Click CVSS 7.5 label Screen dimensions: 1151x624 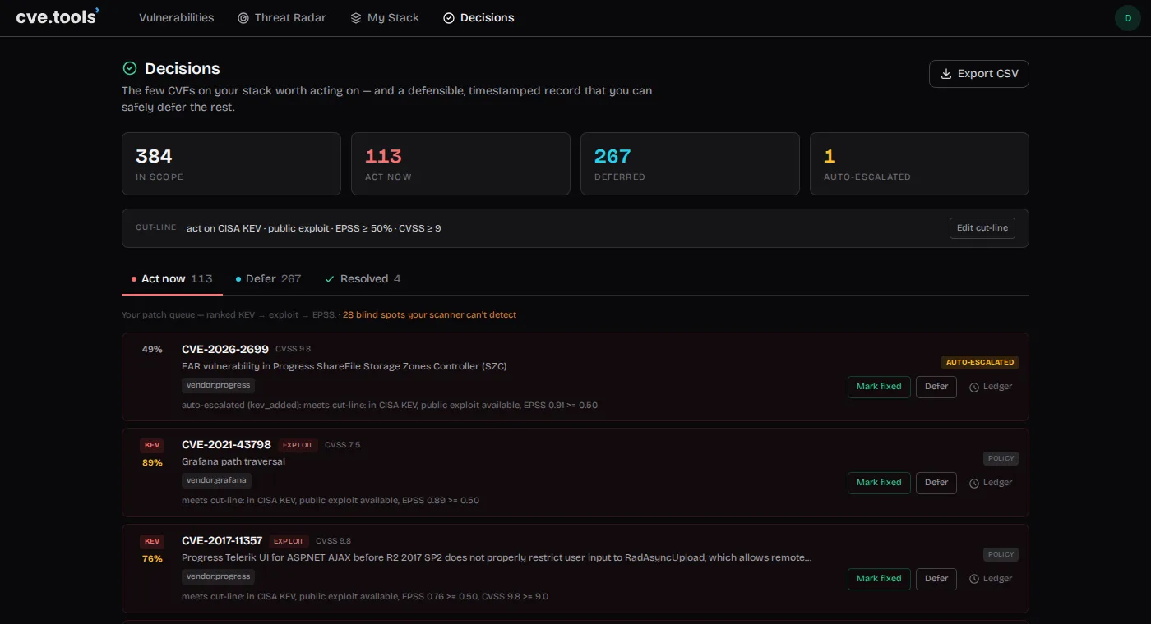coord(342,445)
